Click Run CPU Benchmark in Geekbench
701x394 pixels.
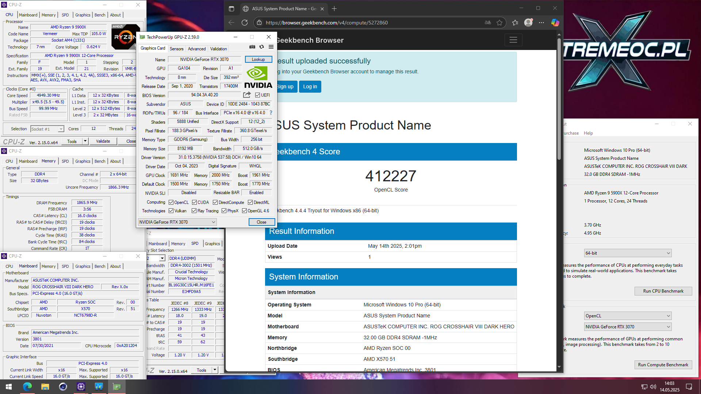click(x=663, y=291)
